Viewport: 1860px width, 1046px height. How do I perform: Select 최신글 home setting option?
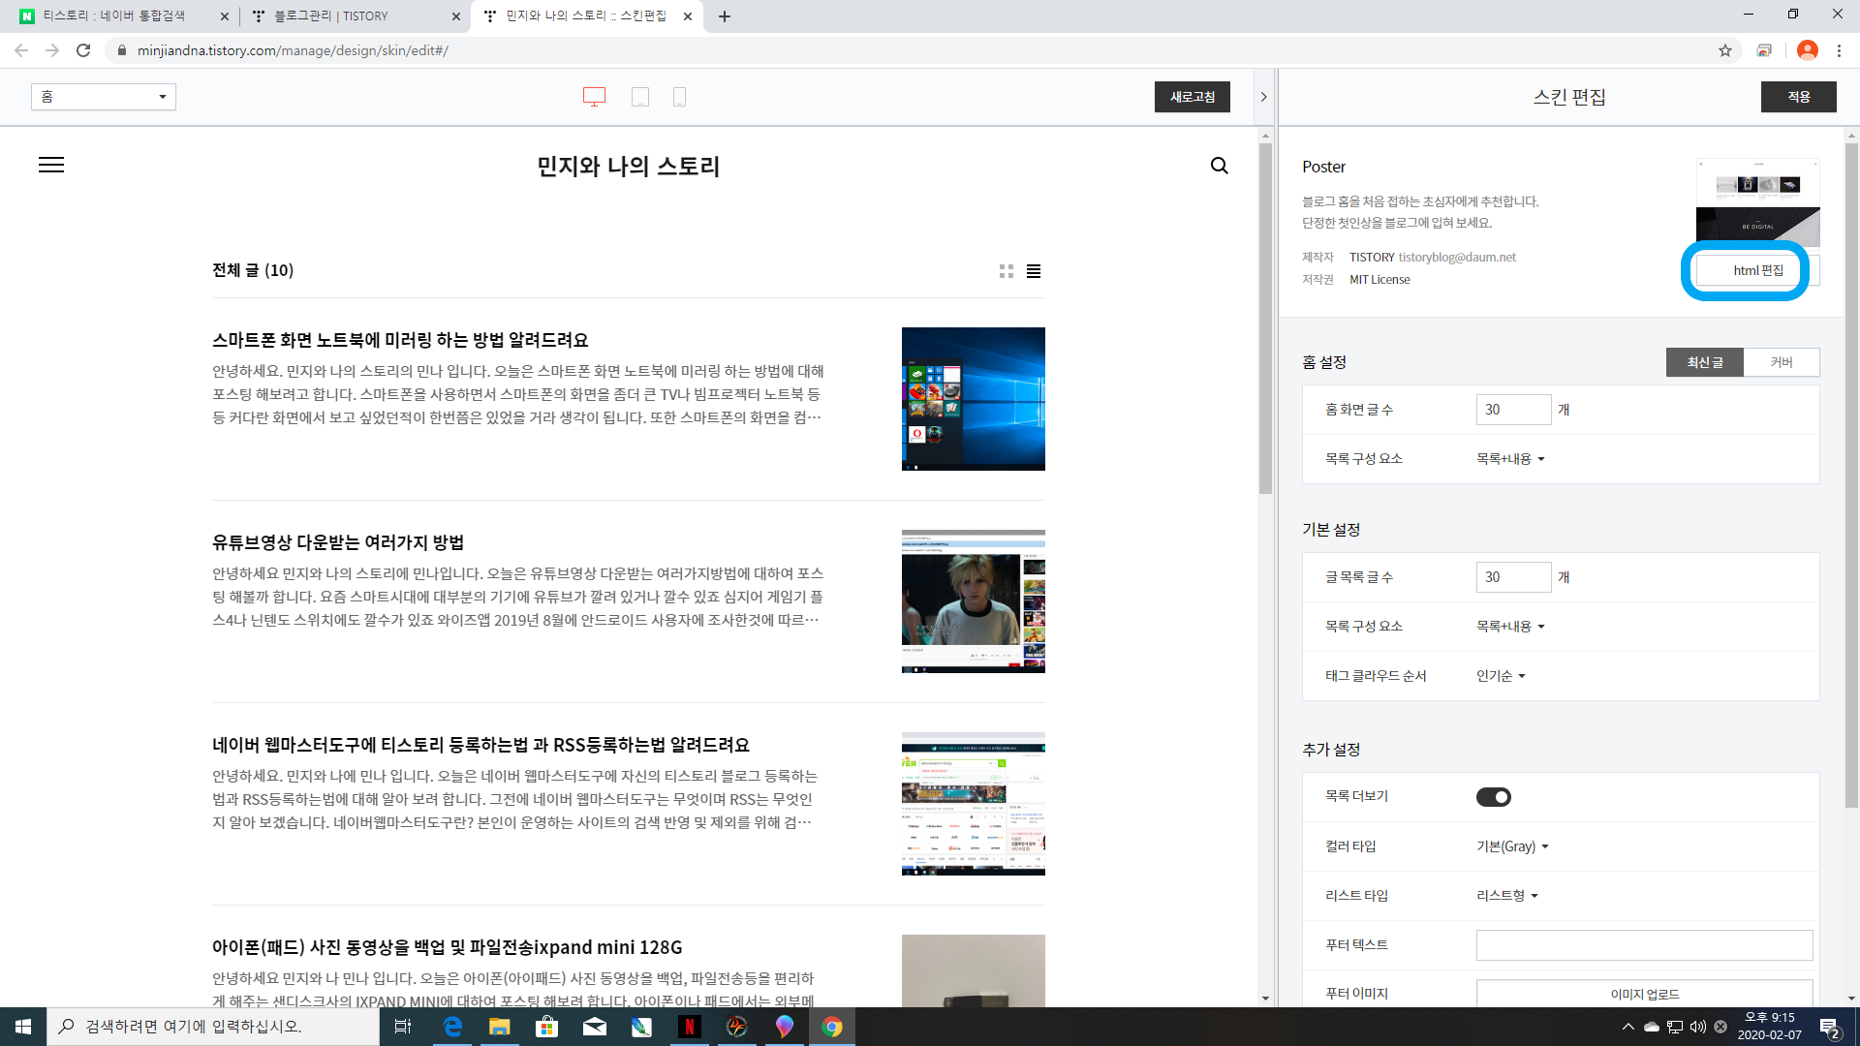click(1705, 362)
